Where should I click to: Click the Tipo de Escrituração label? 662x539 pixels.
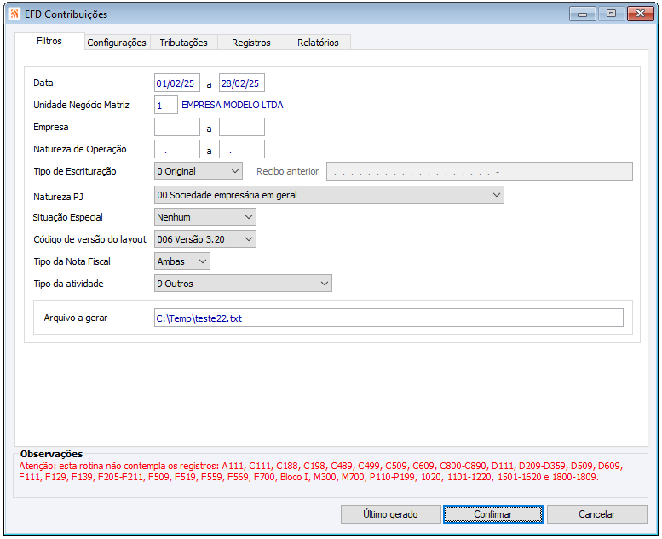tap(75, 171)
